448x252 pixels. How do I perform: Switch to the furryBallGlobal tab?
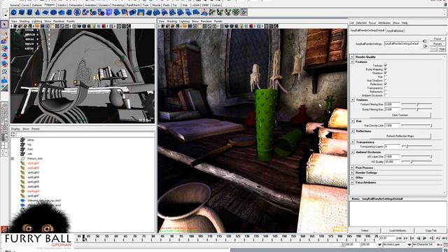(395, 31)
